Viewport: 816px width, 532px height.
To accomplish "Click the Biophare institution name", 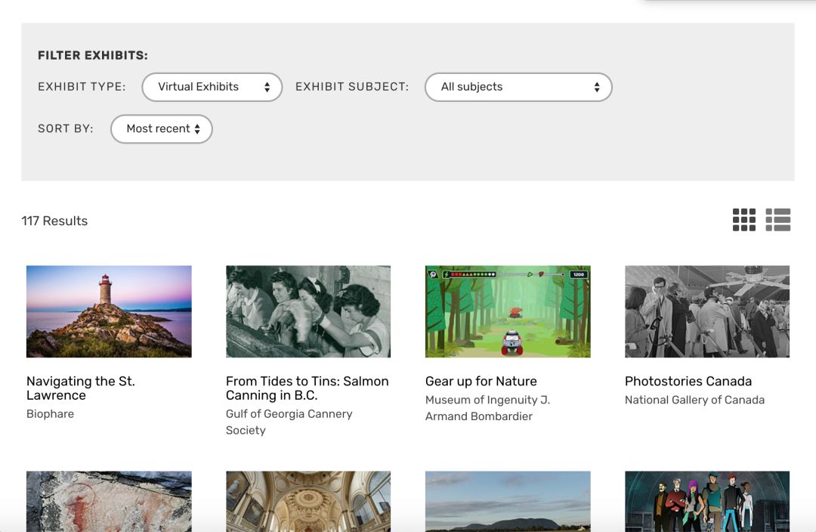I will pos(50,414).
